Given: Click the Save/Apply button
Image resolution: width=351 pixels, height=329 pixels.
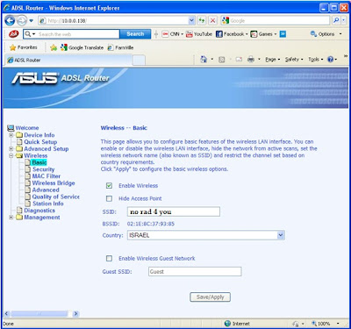Looking at the screenshot, I should tap(210, 297).
